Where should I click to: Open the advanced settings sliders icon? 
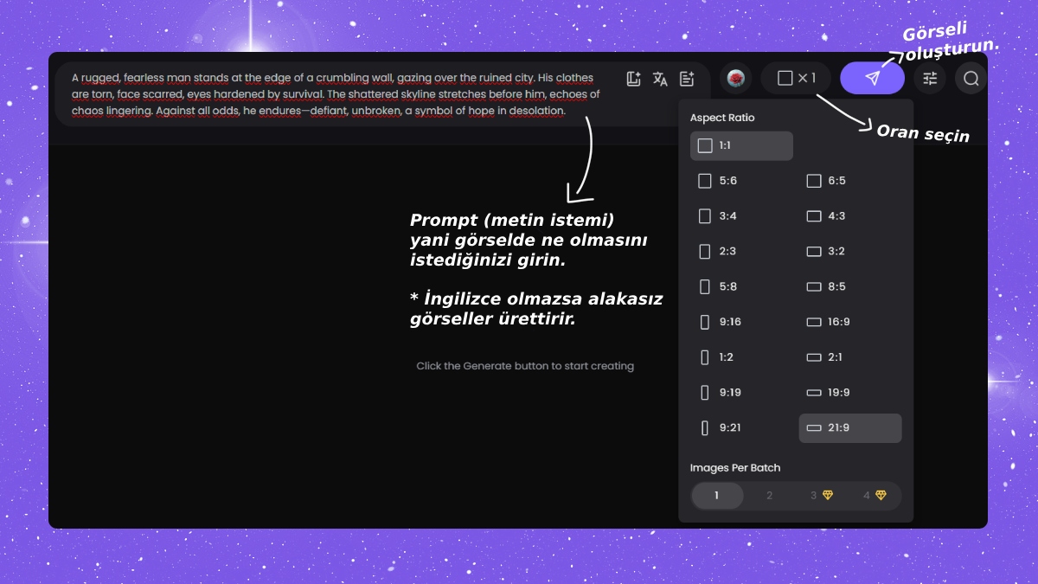(x=930, y=79)
